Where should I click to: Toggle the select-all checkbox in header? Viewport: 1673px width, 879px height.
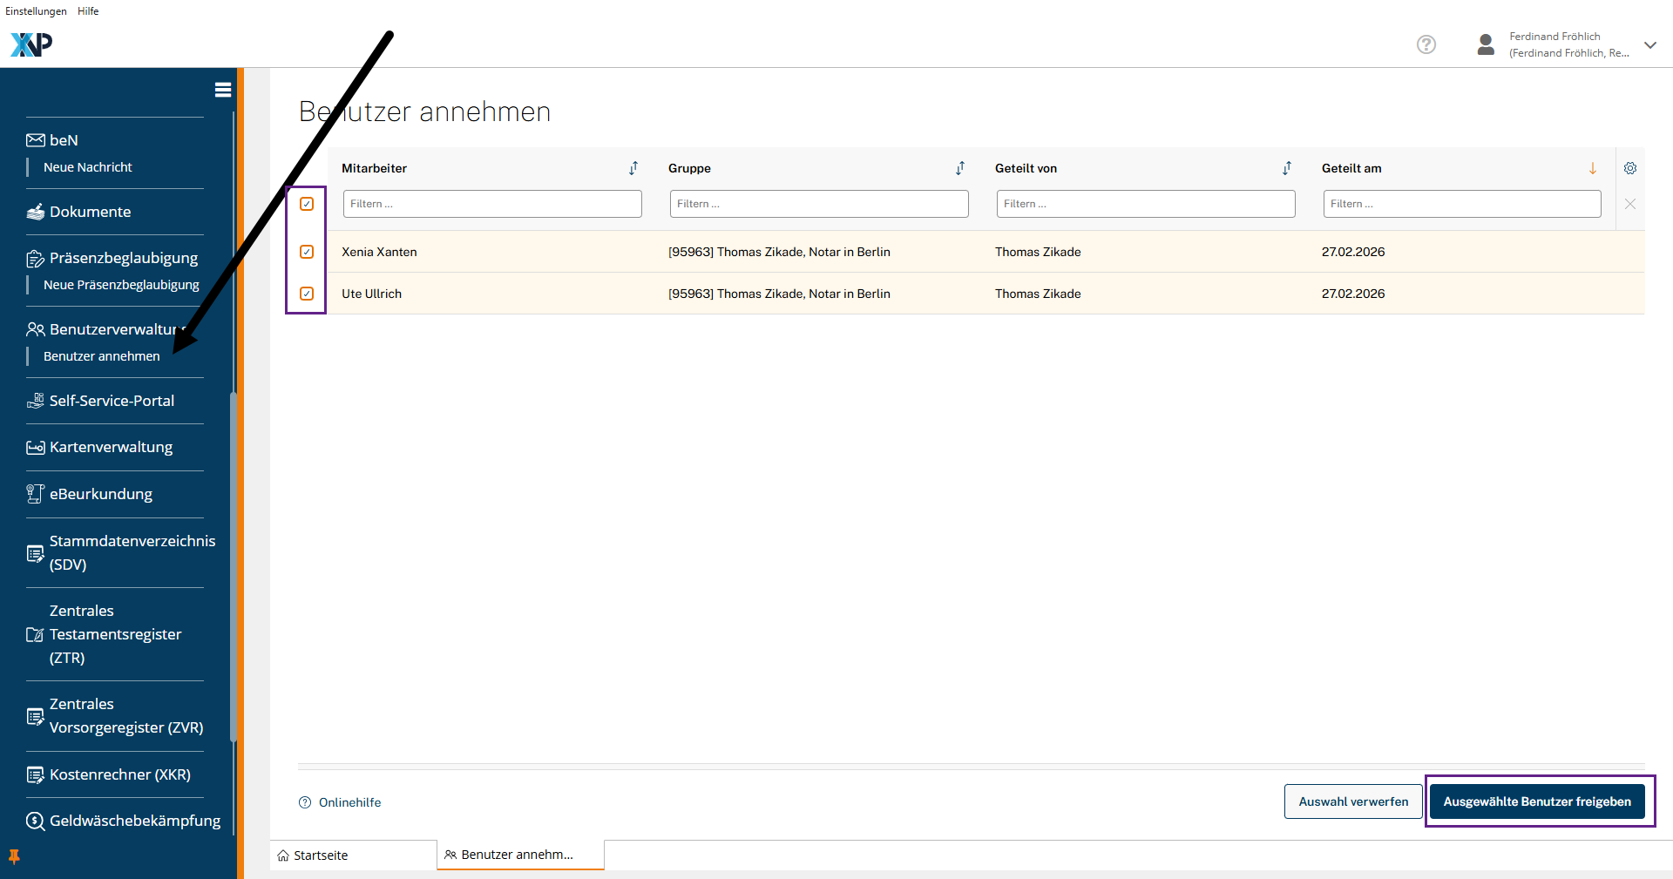[x=307, y=204]
